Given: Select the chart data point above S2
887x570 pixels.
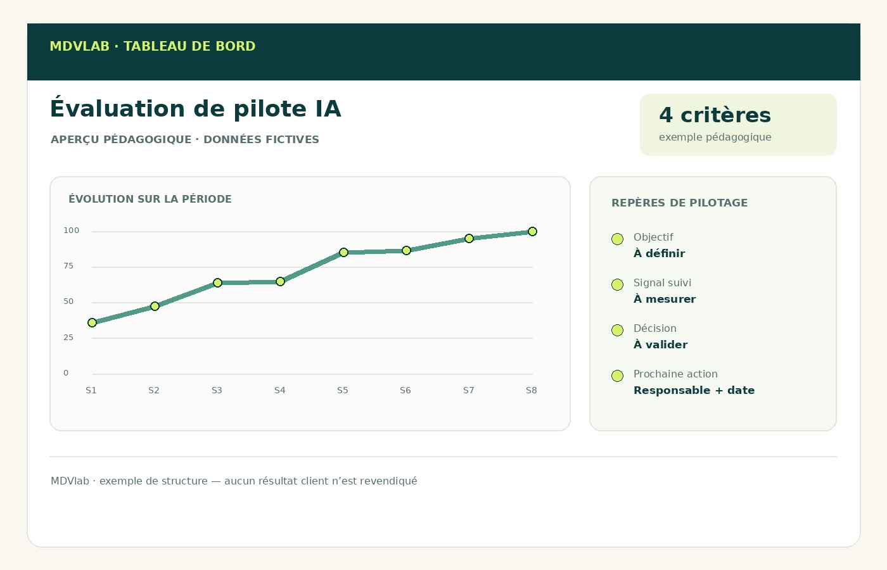Looking at the screenshot, I should pyautogui.click(x=155, y=306).
